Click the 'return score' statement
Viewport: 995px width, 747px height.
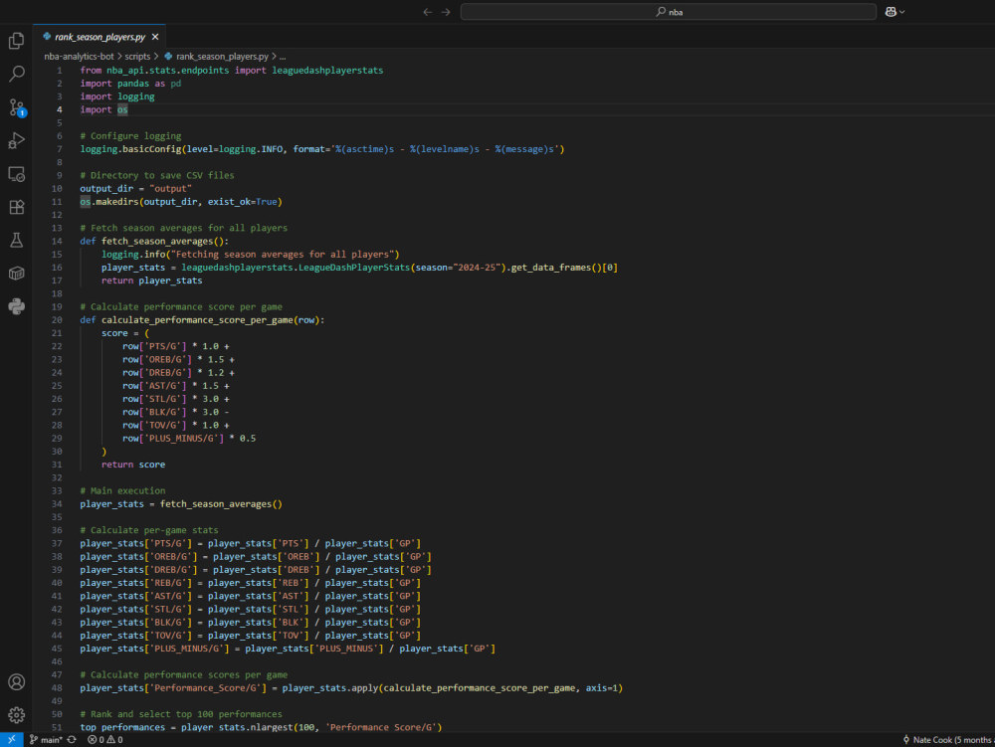[133, 465]
